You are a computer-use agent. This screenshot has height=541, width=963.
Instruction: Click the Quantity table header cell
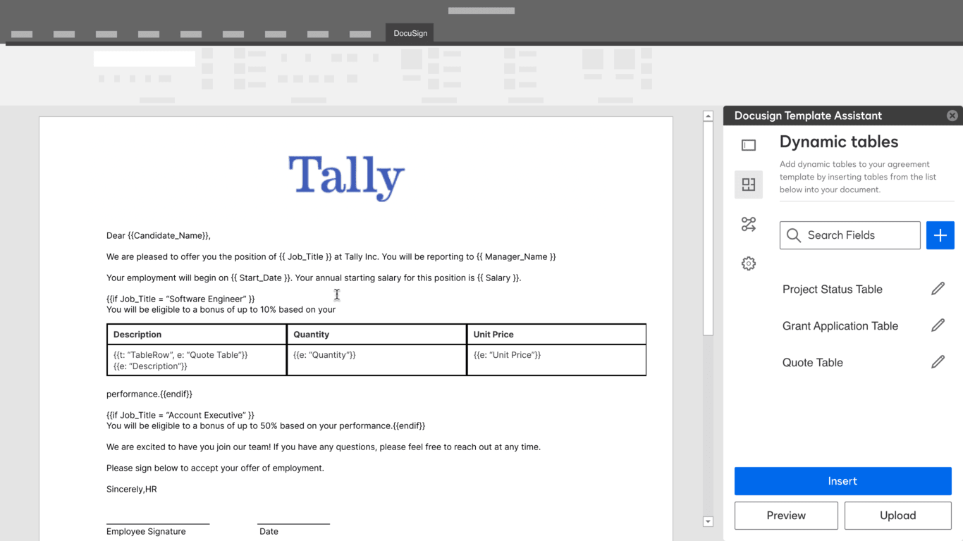(376, 335)
